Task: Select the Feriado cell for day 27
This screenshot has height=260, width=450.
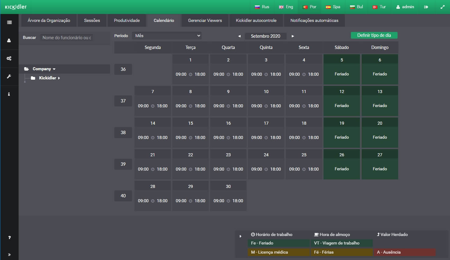Action: [380, 164]
